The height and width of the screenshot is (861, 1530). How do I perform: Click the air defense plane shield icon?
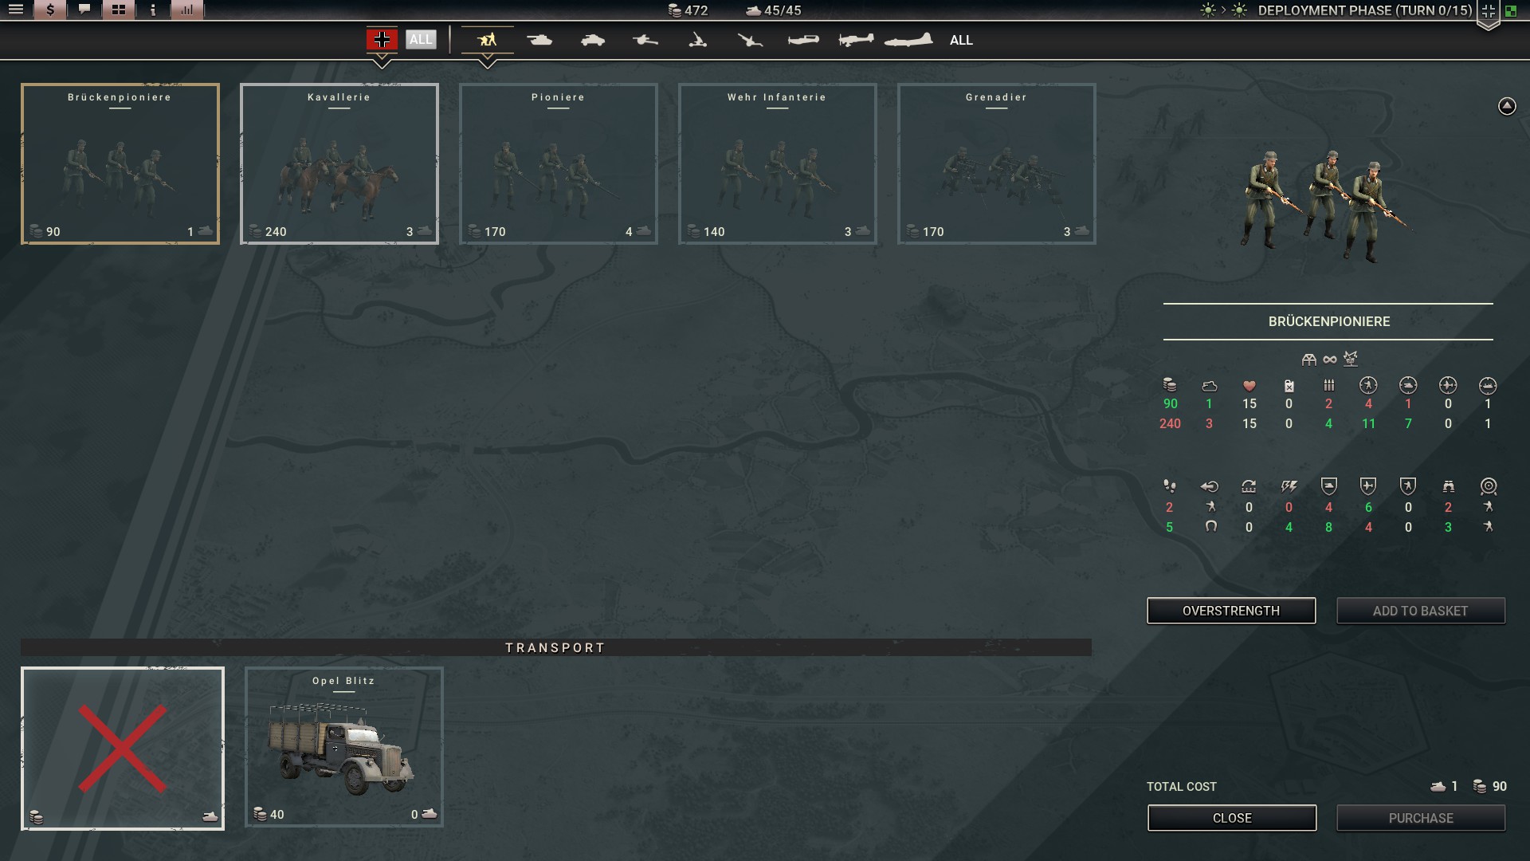tap(1368, 486)
